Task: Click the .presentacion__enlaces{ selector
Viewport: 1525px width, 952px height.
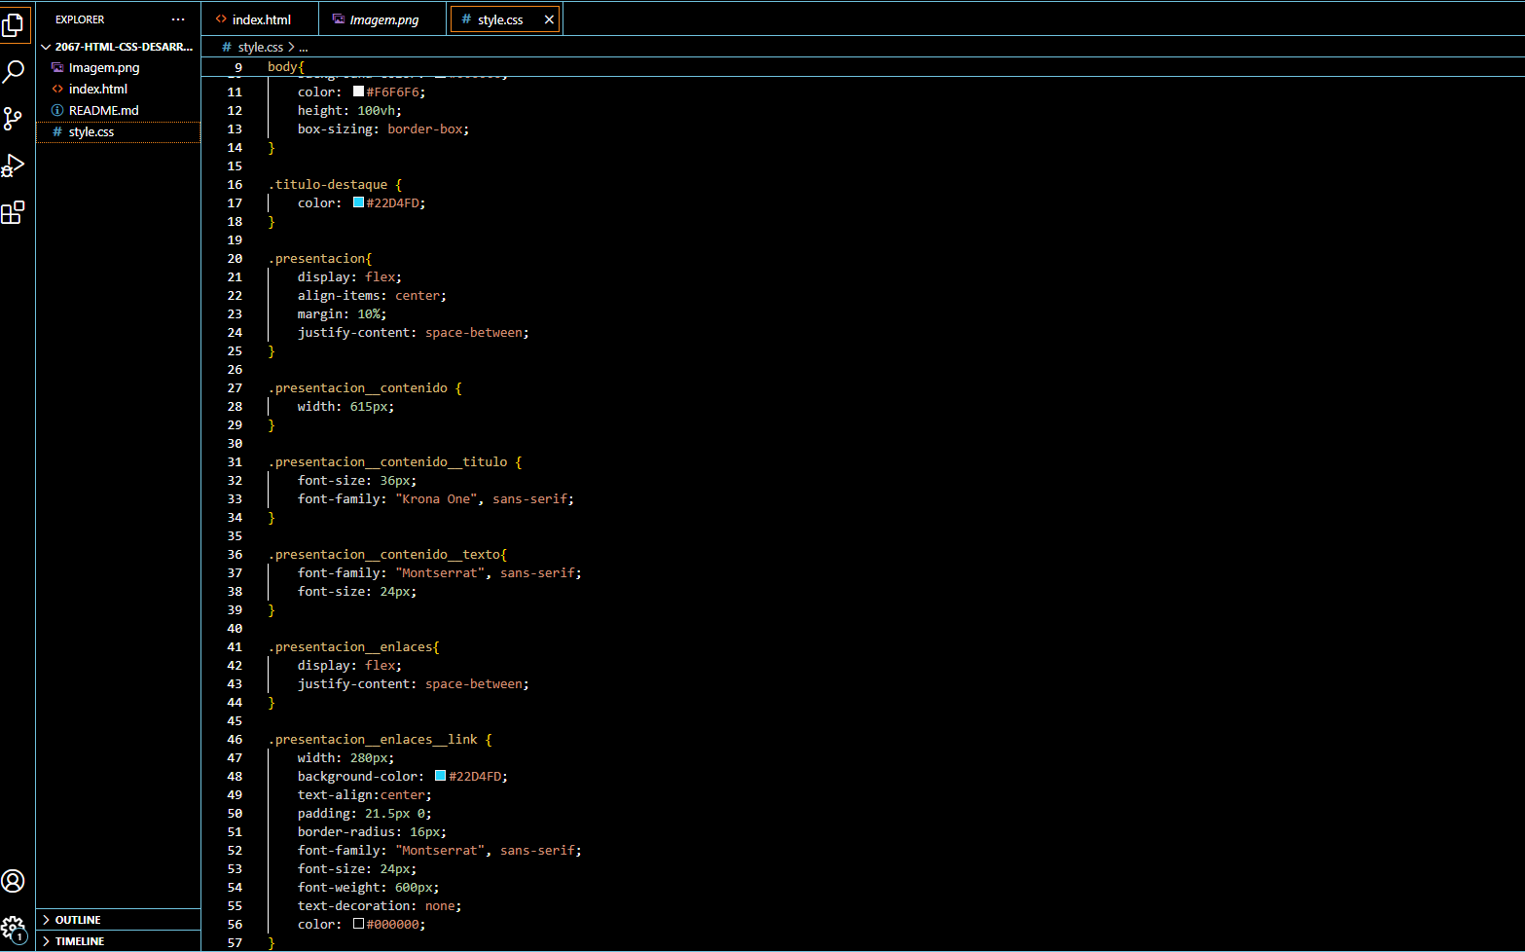Action: pyautogui.click(x=353, y=646)
